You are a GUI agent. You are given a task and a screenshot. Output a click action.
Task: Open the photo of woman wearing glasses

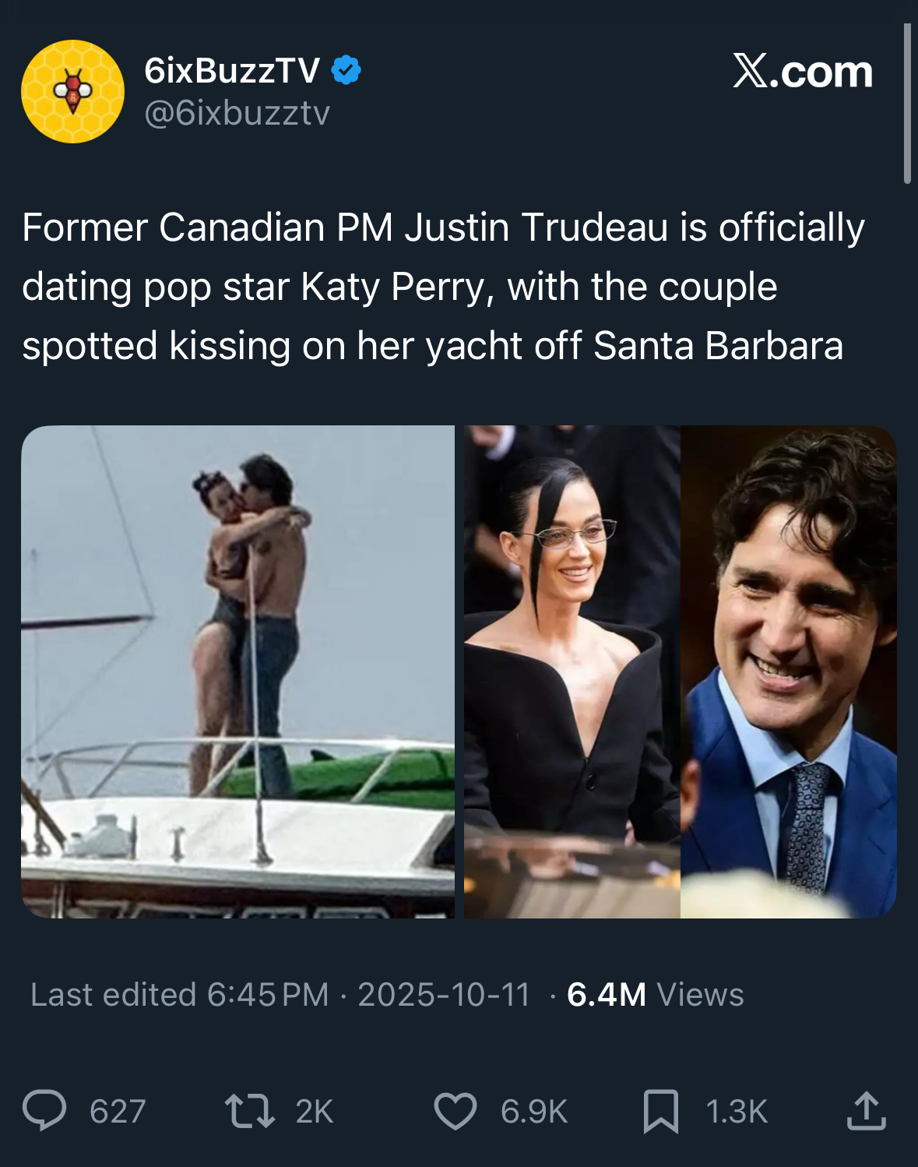point(572,672)
